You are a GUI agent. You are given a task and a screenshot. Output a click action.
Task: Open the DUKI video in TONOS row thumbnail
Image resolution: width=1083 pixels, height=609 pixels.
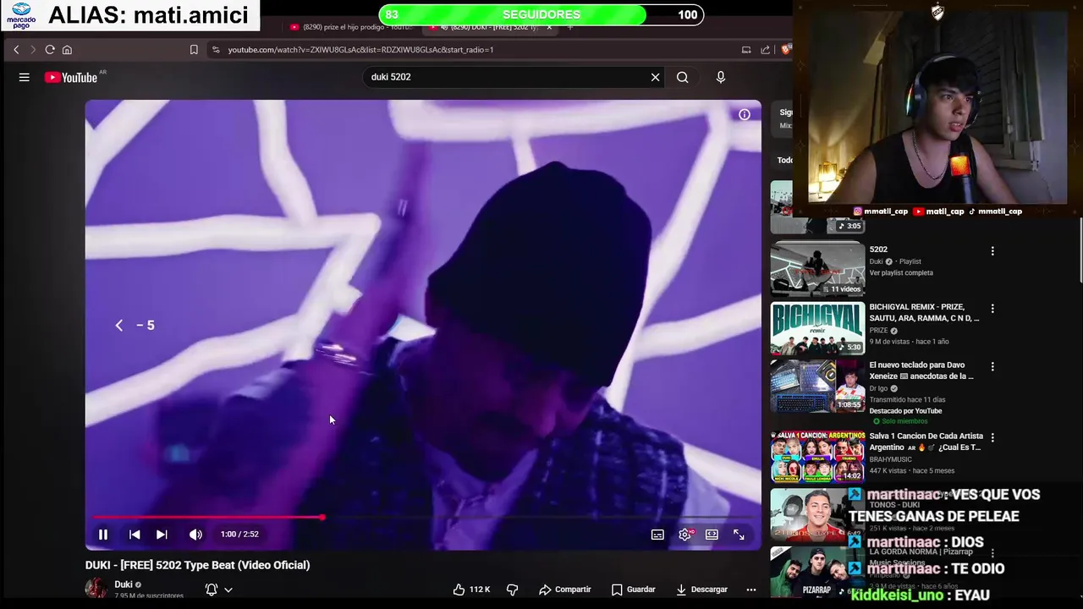click(x=817, y=514)
